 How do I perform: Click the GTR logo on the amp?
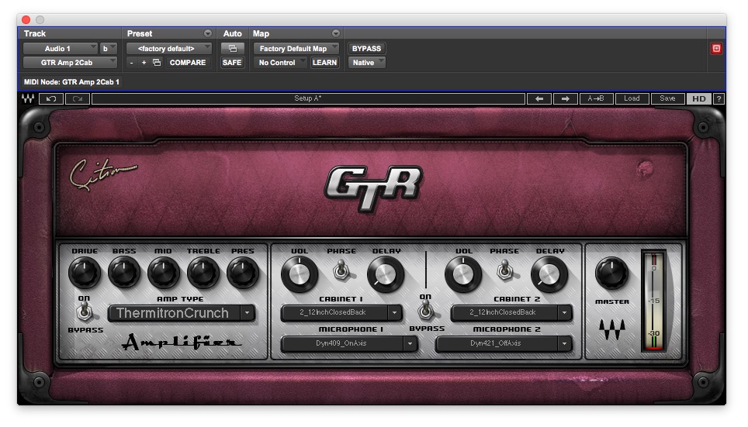[373, 188]
